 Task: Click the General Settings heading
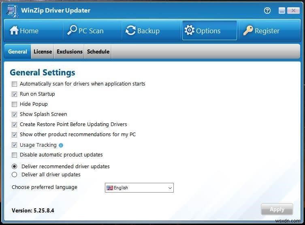(43, 73)
